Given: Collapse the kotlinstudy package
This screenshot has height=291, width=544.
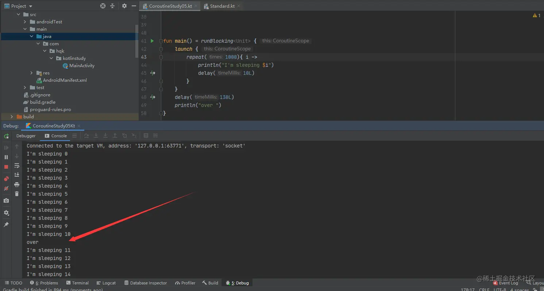Looking at the screenshot, I should tap(51, 58).
